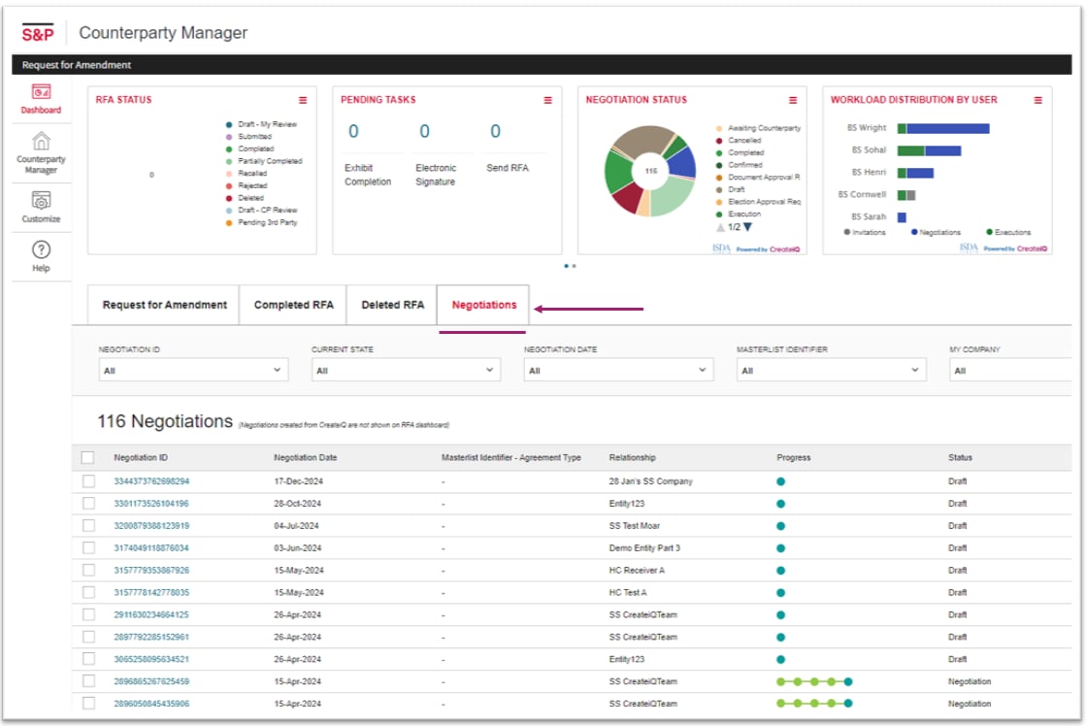Open negotiation link 3174049118876034
The width and height of the screenshot is (1087, 726).
click(x=151, y=547)
